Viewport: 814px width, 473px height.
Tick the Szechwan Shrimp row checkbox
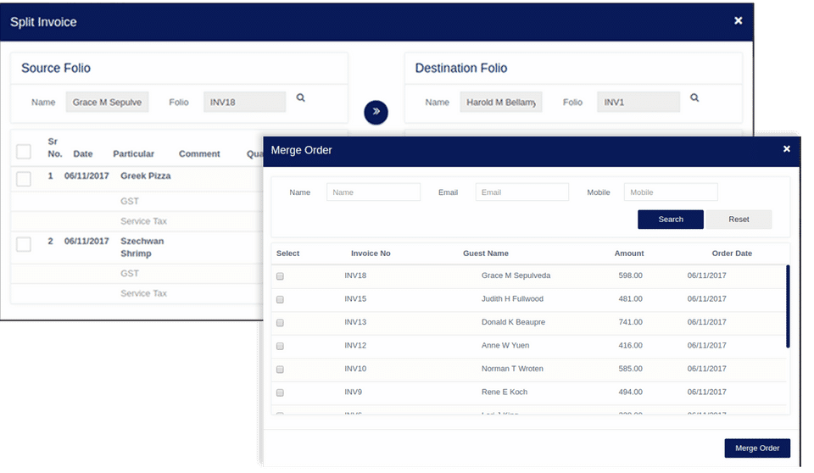coord(24,244)
